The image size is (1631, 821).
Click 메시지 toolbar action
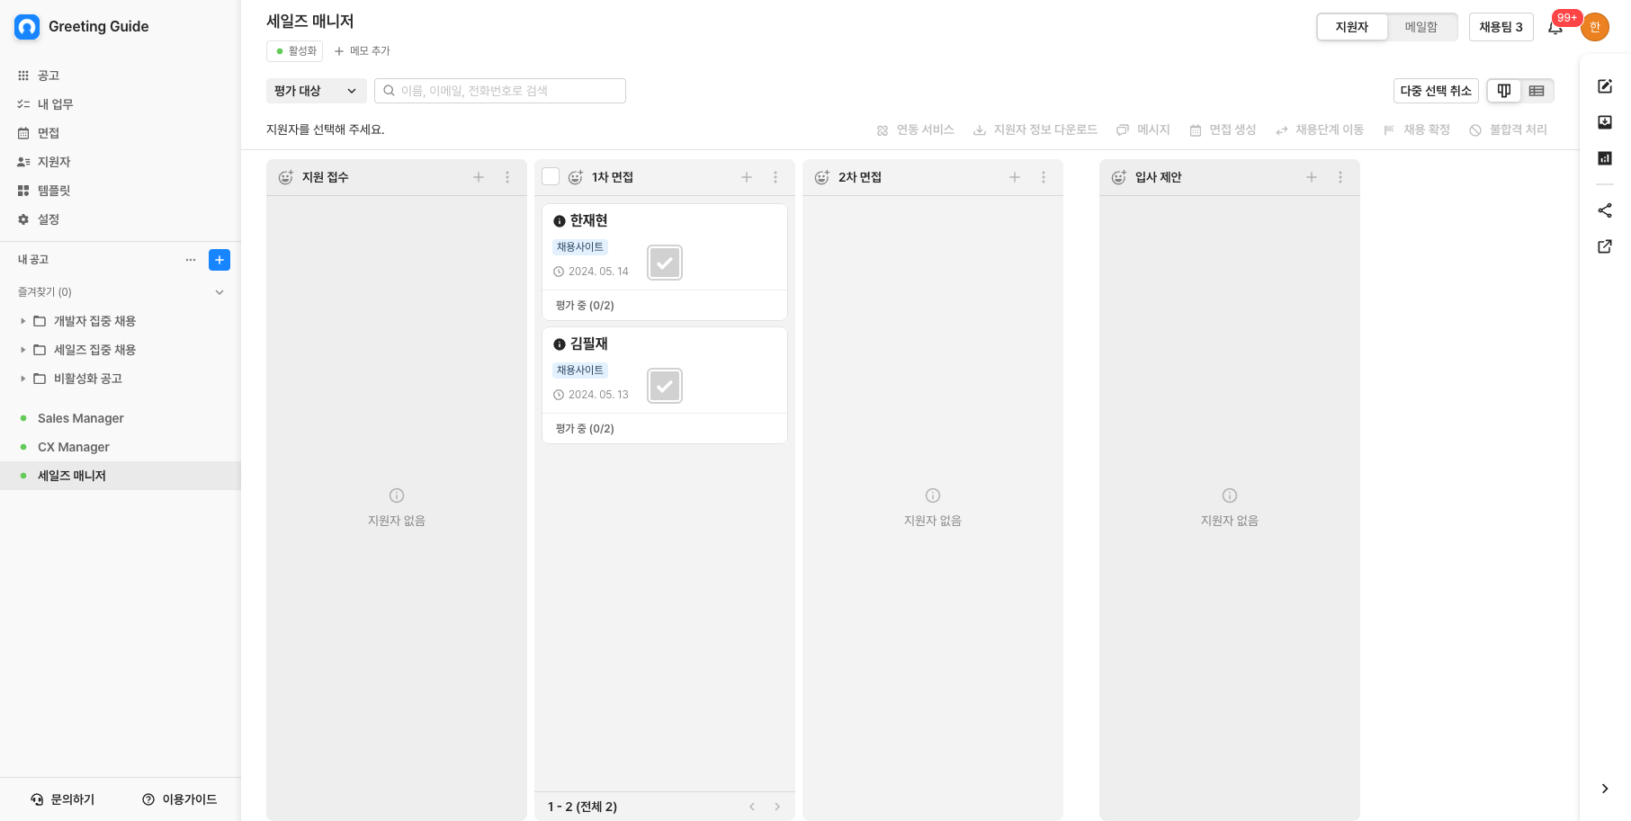click(1143, 130)
